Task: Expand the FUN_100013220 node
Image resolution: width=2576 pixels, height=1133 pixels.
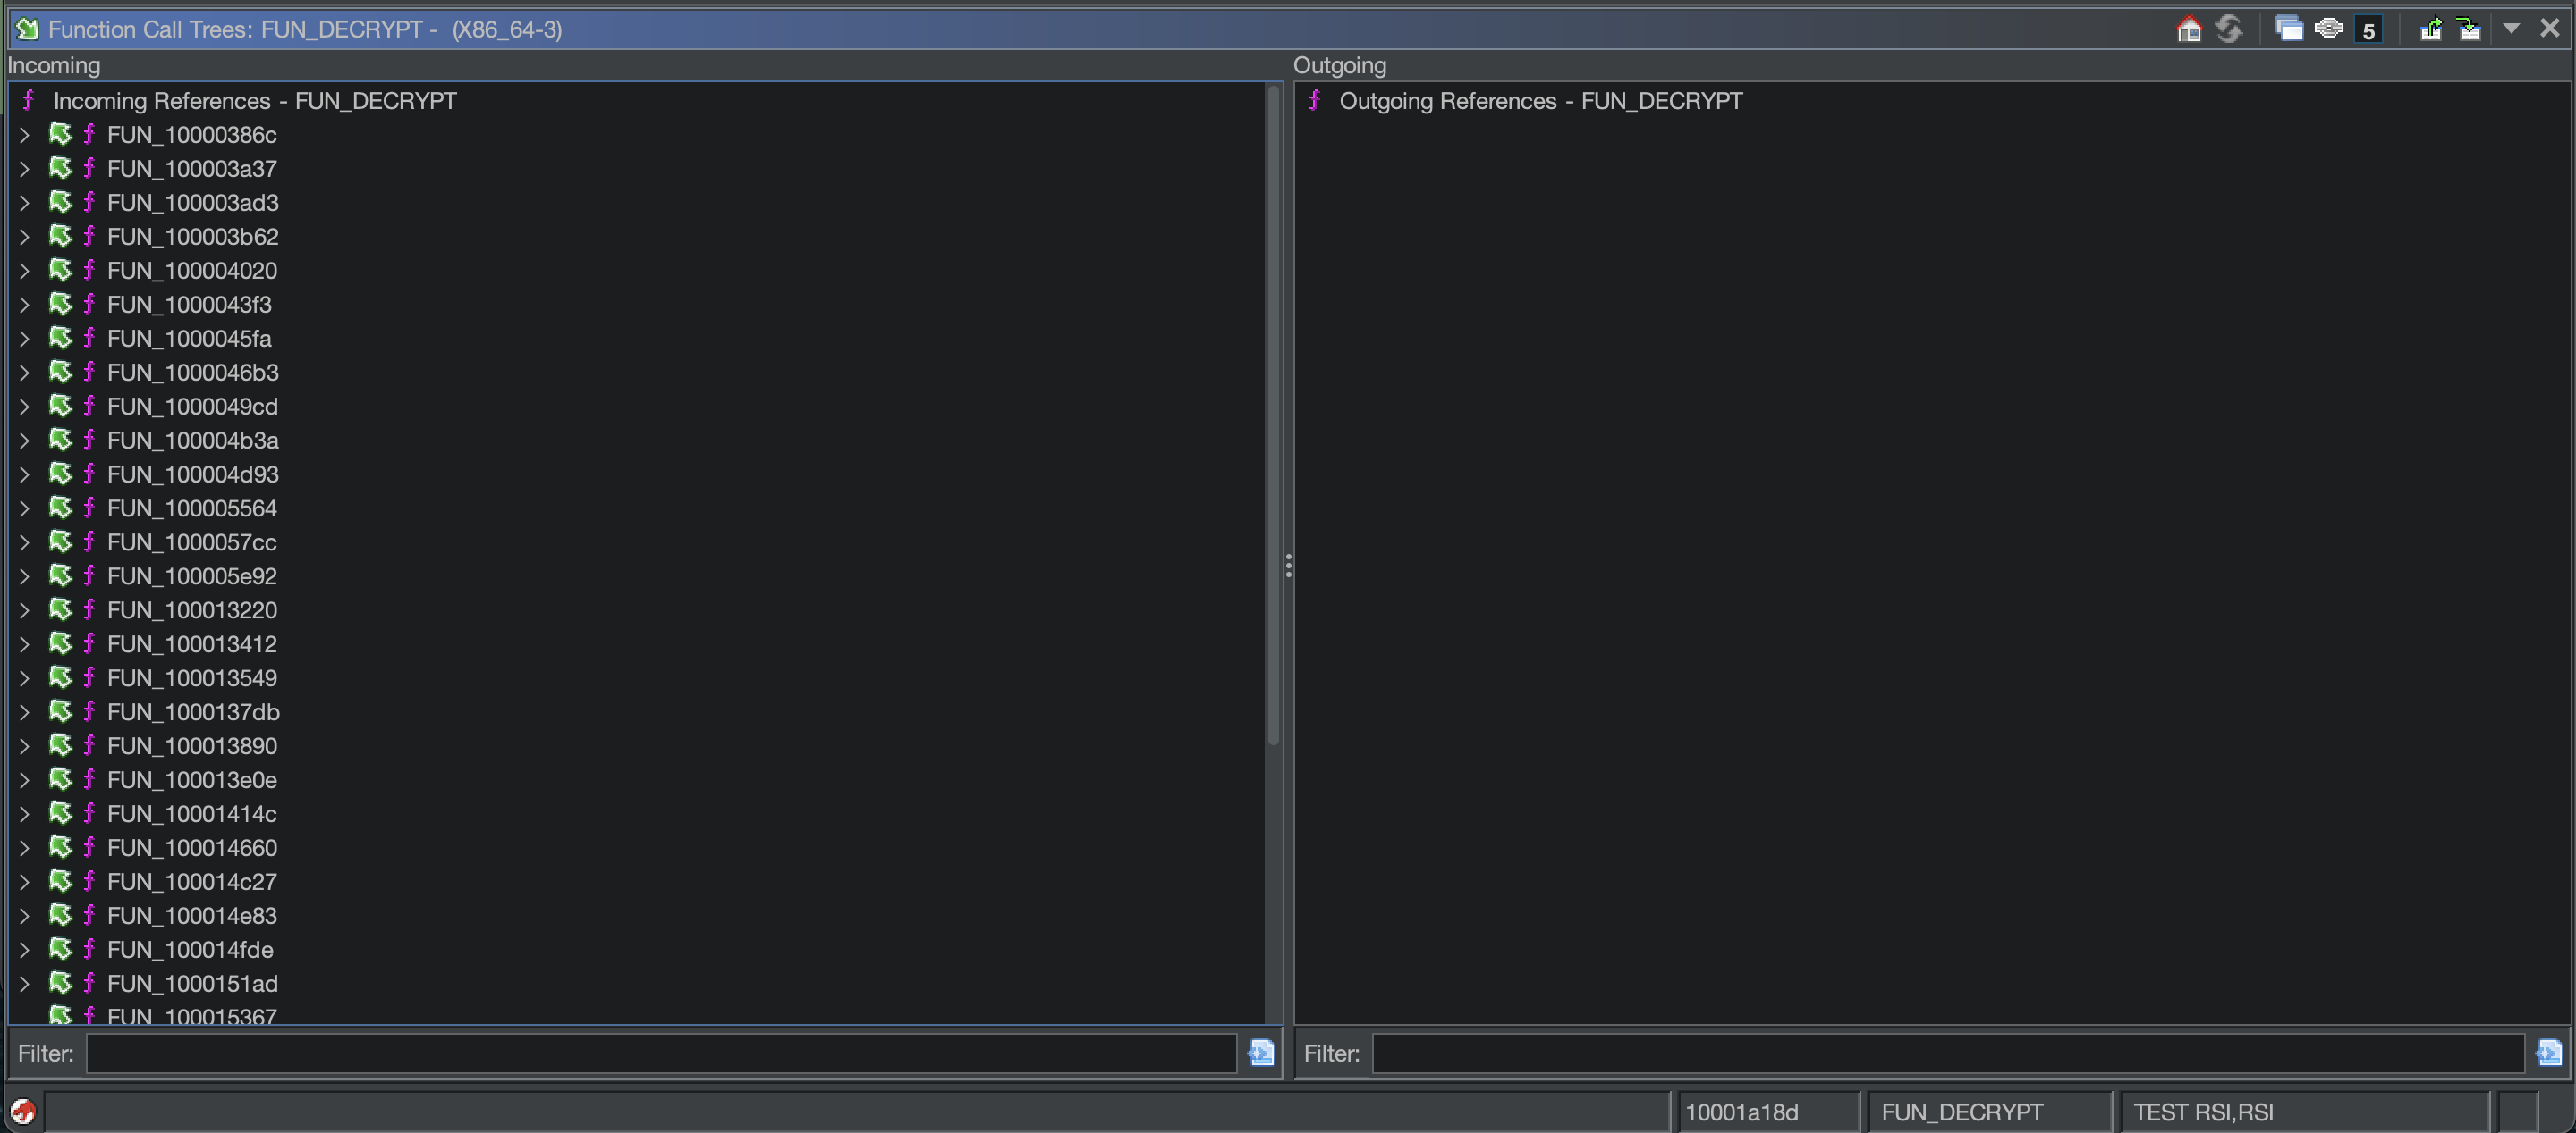Action: click(x=25, y=610)
